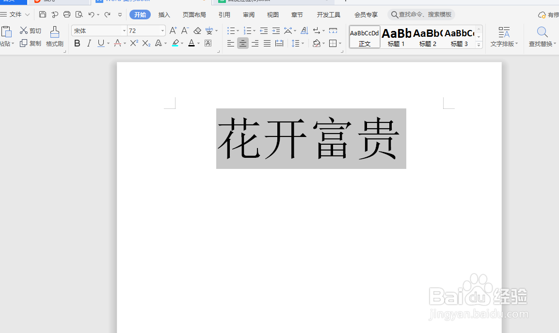Screen dimensions: 559x333
Task: Apply the 标题 1 style
Action: [396, 37]
